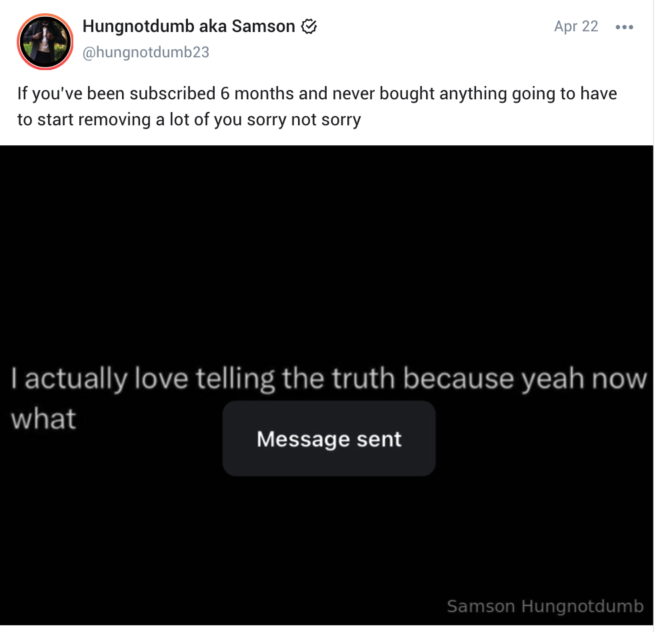Open the profile avatar picture
Image resolution: width=656 pixels, height=632 pixels.
[45, 41]
